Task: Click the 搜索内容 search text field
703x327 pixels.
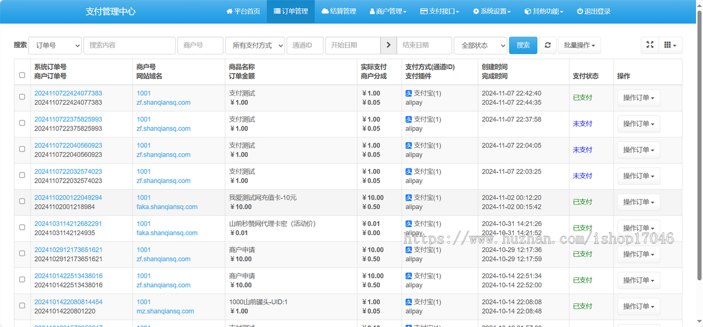Action: (129, 45)
